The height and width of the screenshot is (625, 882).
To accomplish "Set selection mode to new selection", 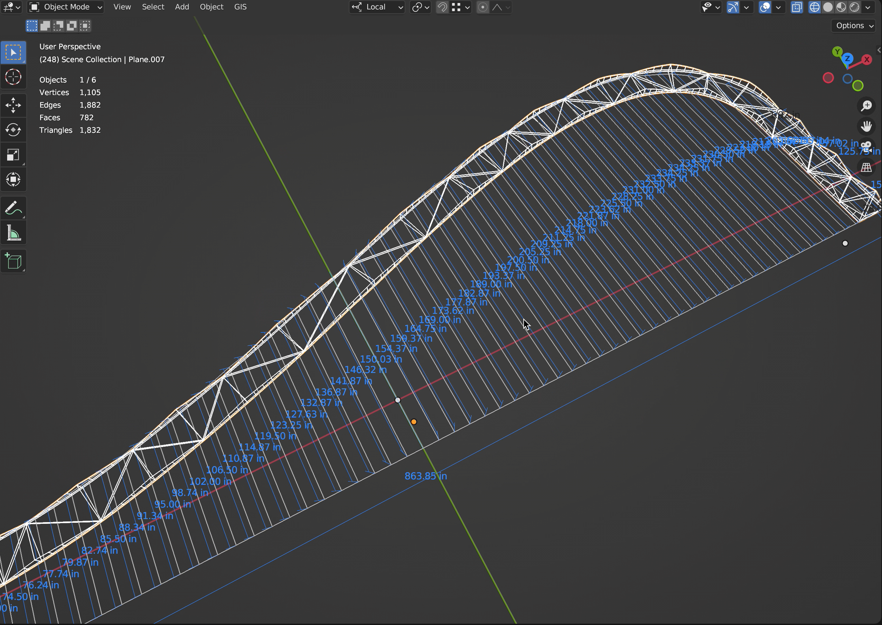I will [x=32, y=26].
